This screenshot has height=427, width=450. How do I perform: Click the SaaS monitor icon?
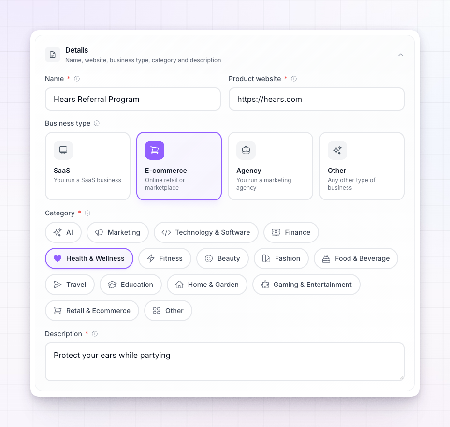pos(63,150)
